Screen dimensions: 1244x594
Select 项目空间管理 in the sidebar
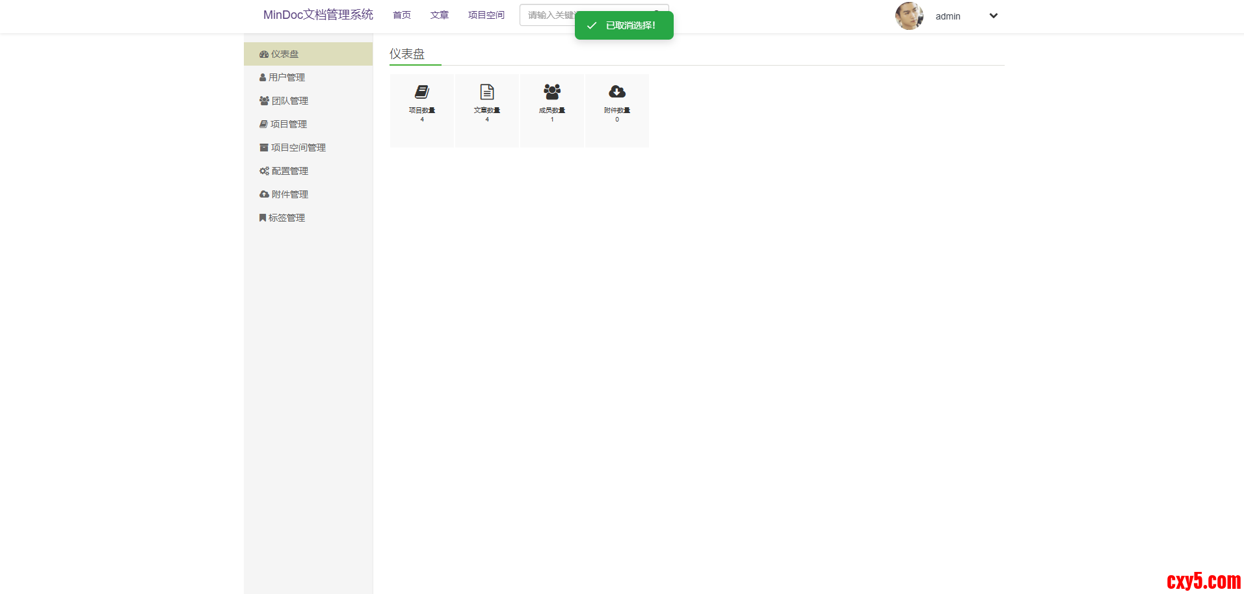[298, 148]
